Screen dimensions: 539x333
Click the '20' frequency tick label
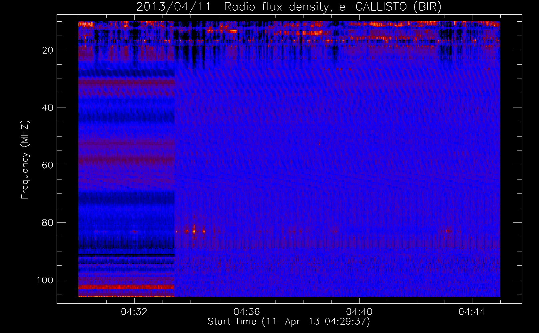point(48,50)
